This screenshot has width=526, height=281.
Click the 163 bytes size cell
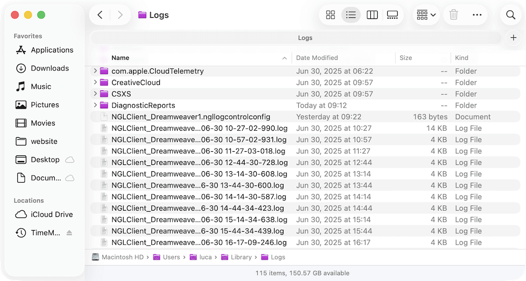pyautogui.click(x=430, y=117)
